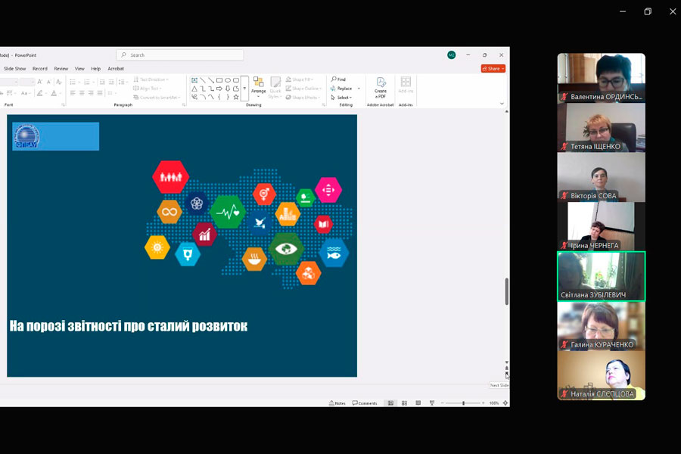The height and width of the screenshot is (454, 681).
Task: Click the Replace button
Action: 341,89
